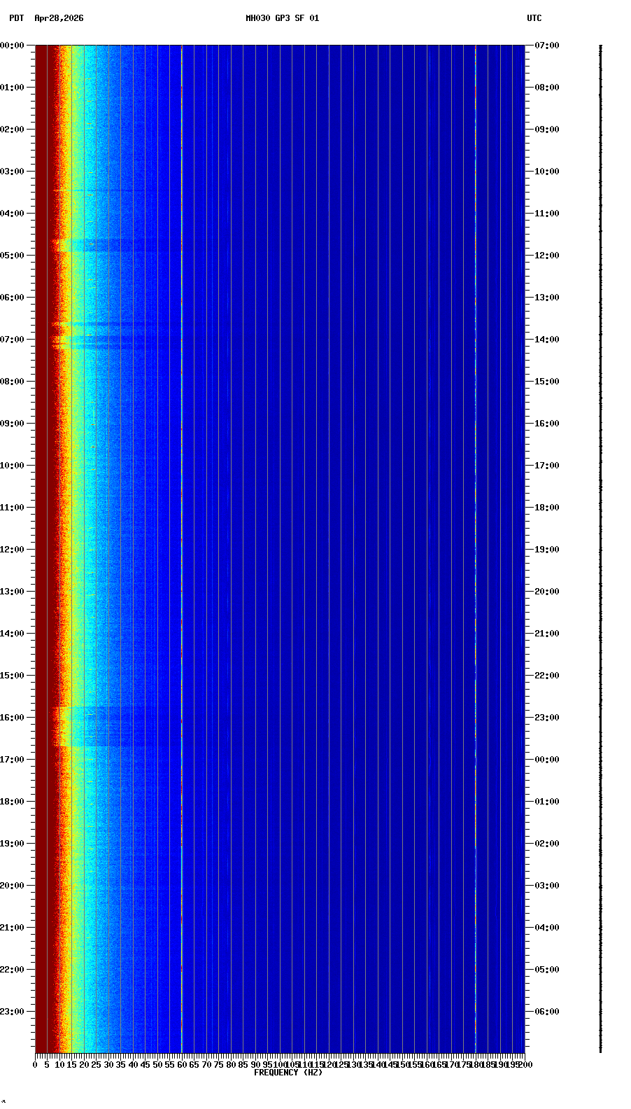Click 17:00 on the UTC time axis
631x1109 pixels.
[x=547, y=466]
